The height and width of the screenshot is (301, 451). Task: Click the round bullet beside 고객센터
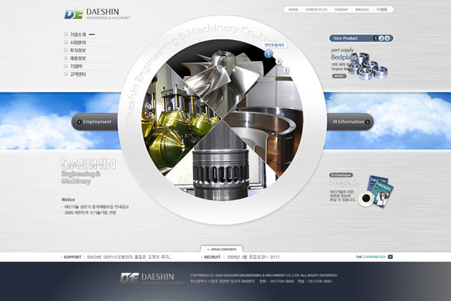pyautogui.click(x=65, y=74)
